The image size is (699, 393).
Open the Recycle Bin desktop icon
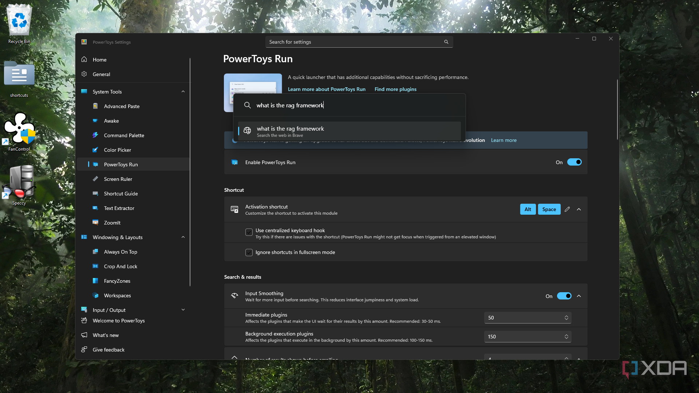click(x=19, y=24)
